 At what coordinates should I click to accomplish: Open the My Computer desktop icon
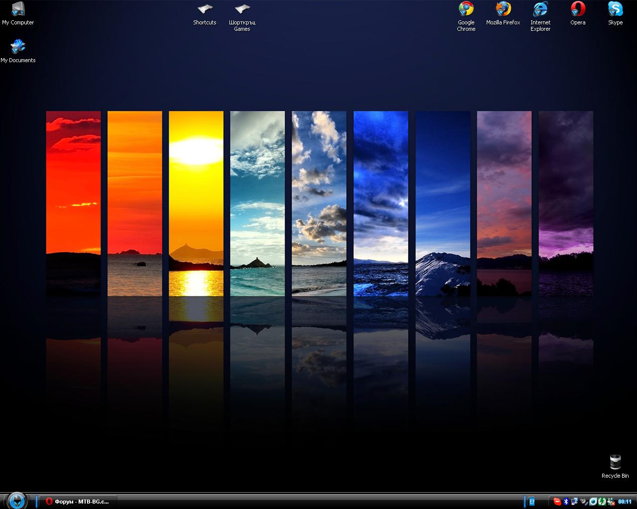[x=18, y=9]
